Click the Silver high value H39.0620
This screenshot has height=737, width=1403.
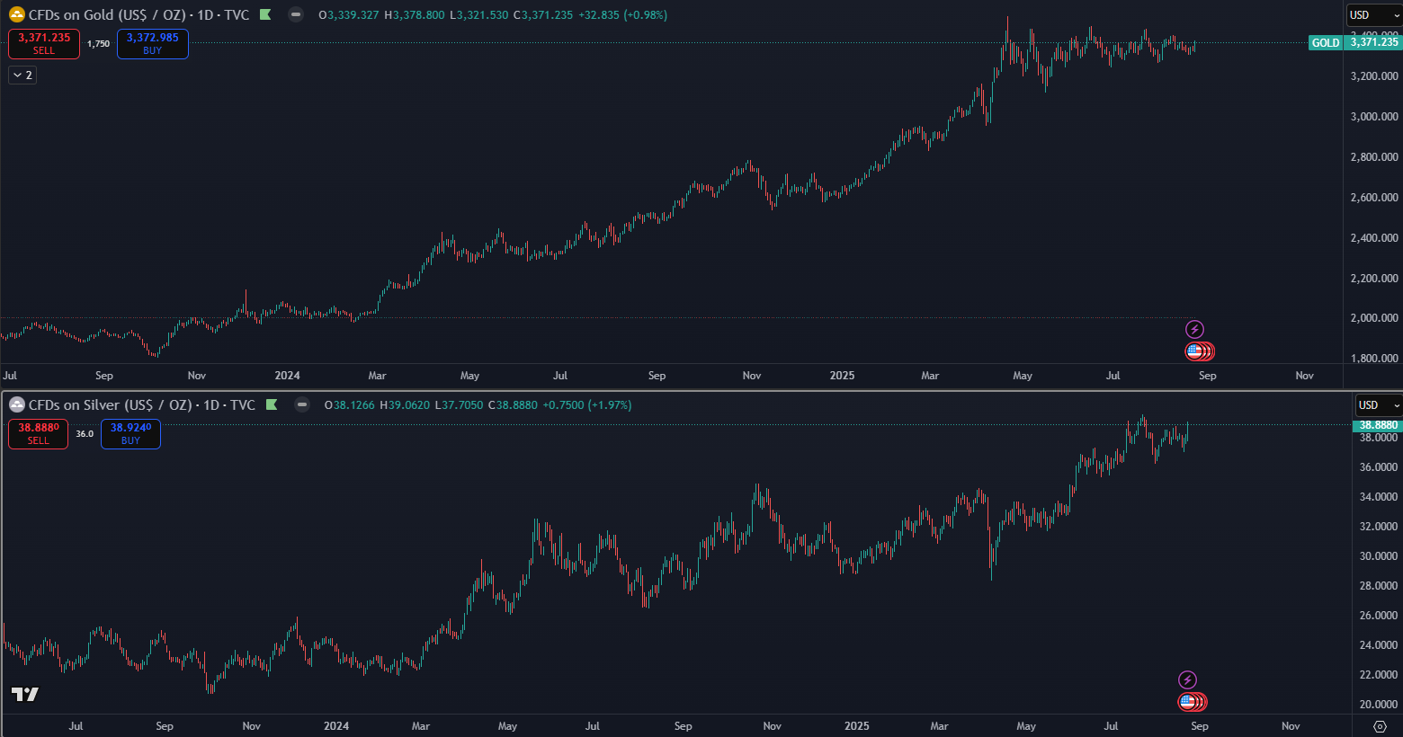tap(405, 405)
